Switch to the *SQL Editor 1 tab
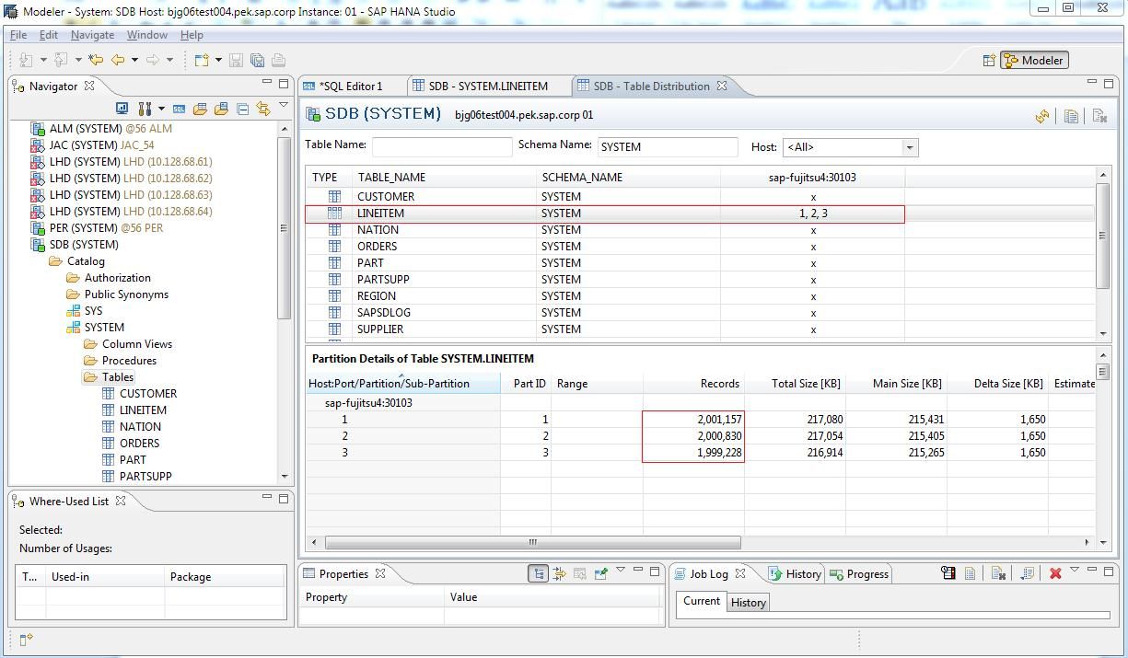The height and width of the screenshot is (658, 1128). click(x=351, y=86)
